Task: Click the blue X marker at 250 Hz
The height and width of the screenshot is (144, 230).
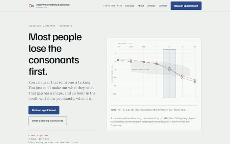Action: pyautogui.click(x=131, y=62)
